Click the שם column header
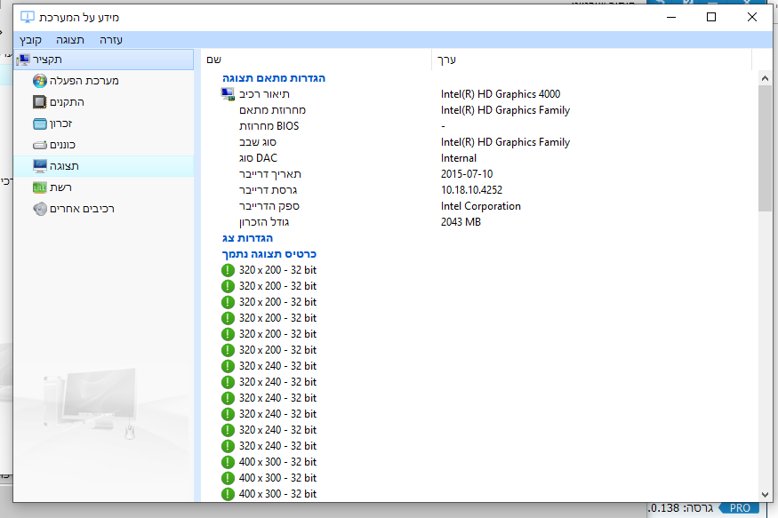 pyautogui.click(x=317, y=60)
